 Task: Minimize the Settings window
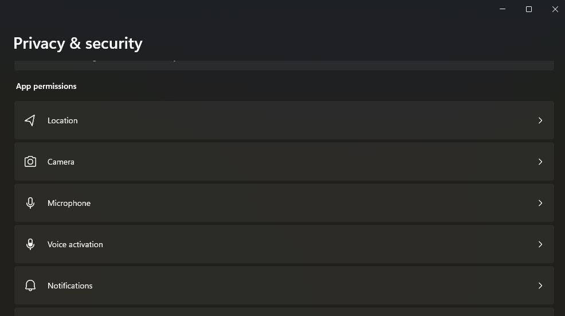[503, 9]
